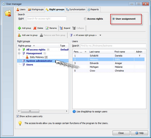Click the Users tab person icon
The height and width of the screenshot is (138, 151).
pos(18,9)
